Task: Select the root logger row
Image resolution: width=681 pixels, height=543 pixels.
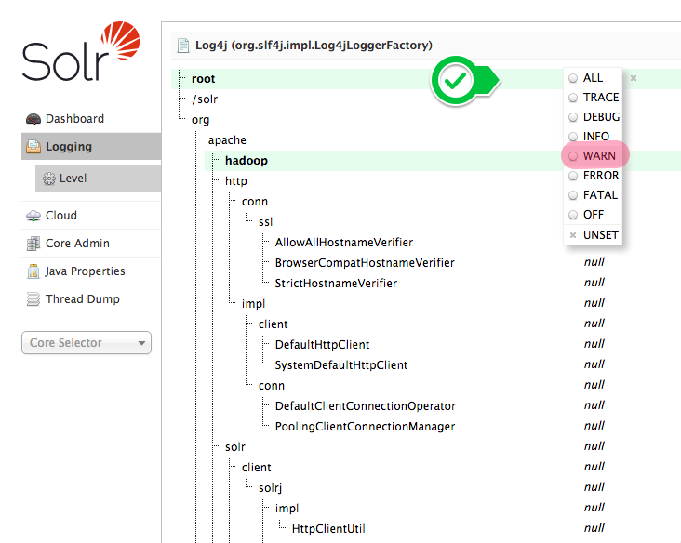Action: click(x=203, y=79)
